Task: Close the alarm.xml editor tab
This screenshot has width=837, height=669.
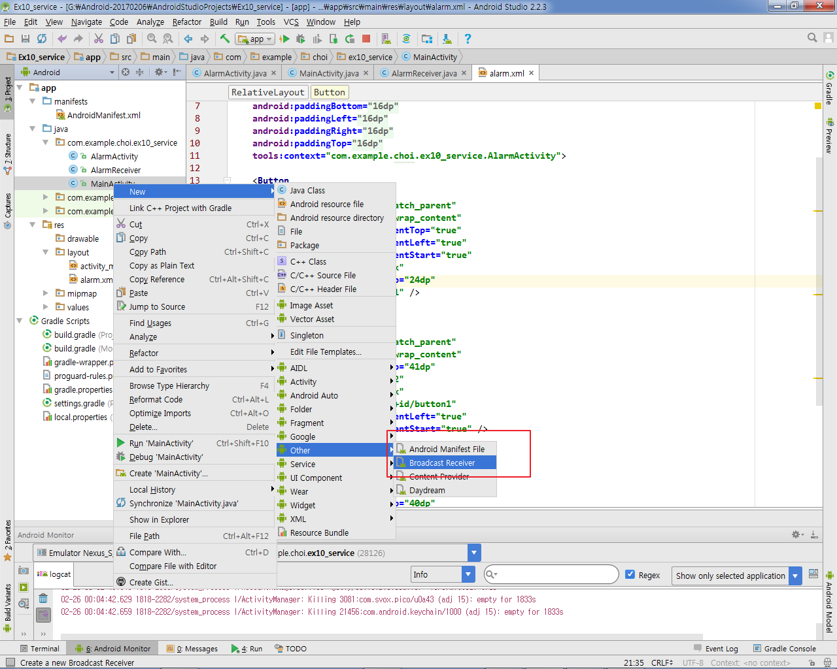Action: tap(532, 73)
